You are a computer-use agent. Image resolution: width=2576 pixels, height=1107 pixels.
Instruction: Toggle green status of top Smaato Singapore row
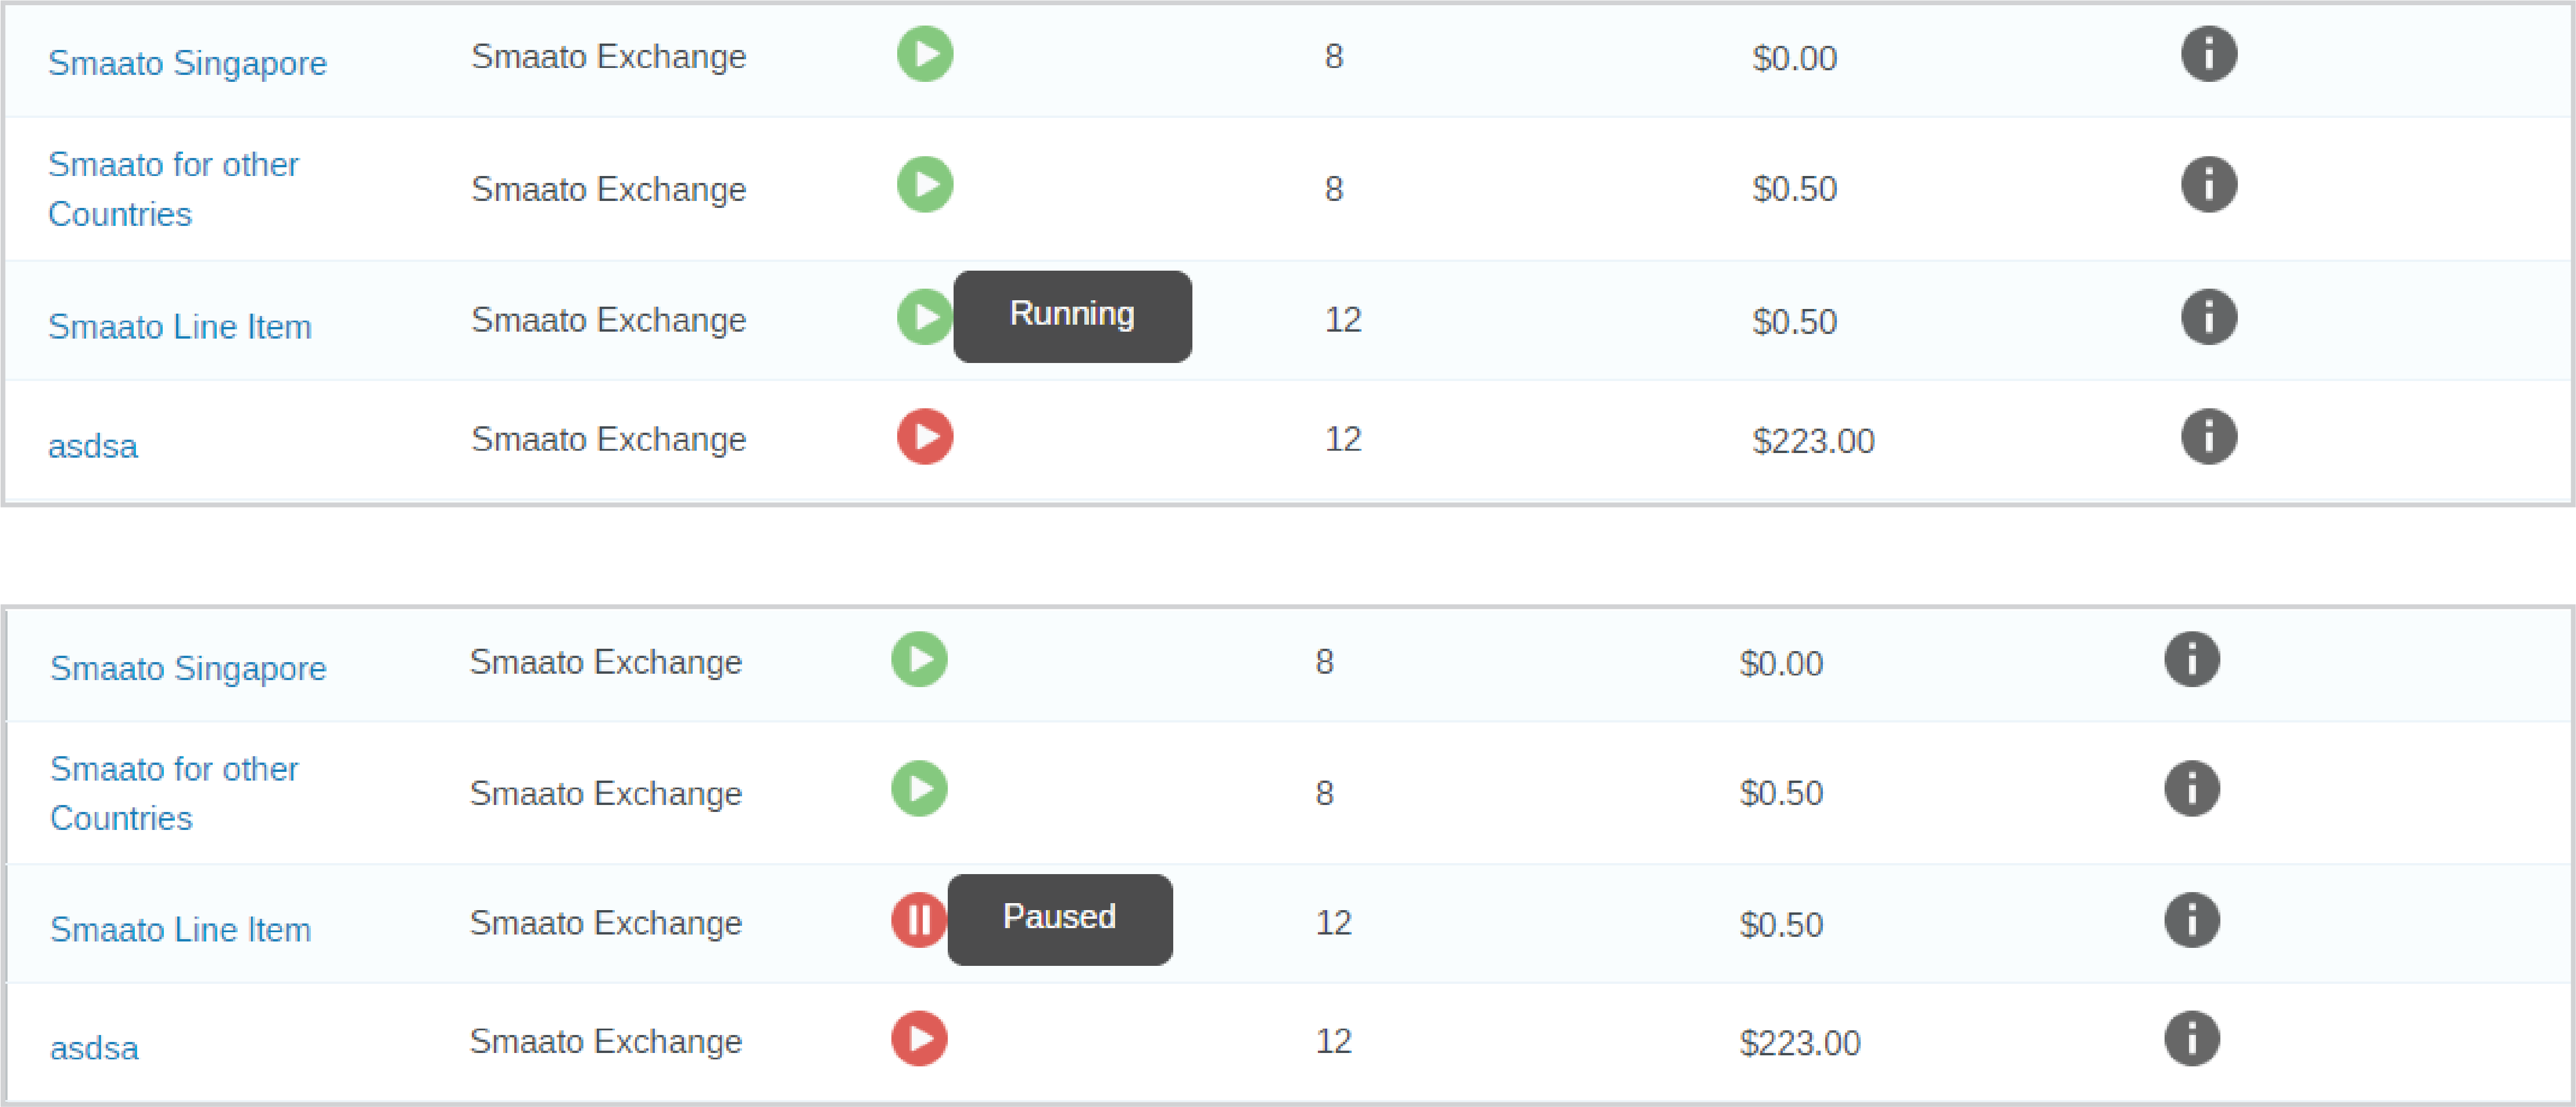925,54
